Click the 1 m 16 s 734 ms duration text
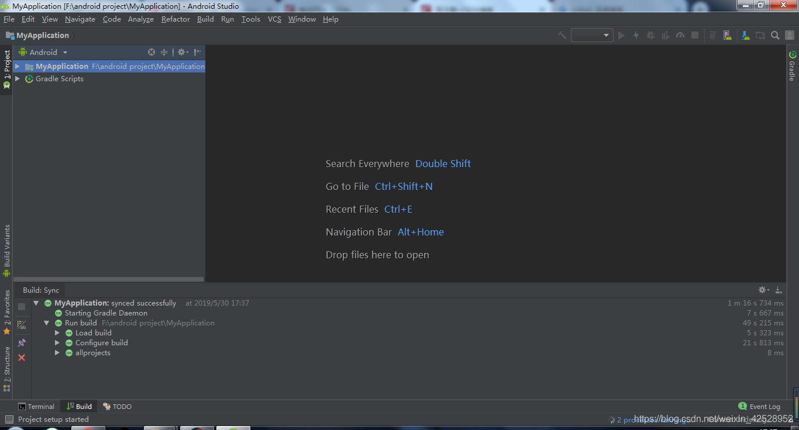 pyautogui.click(x=756, y=303)
